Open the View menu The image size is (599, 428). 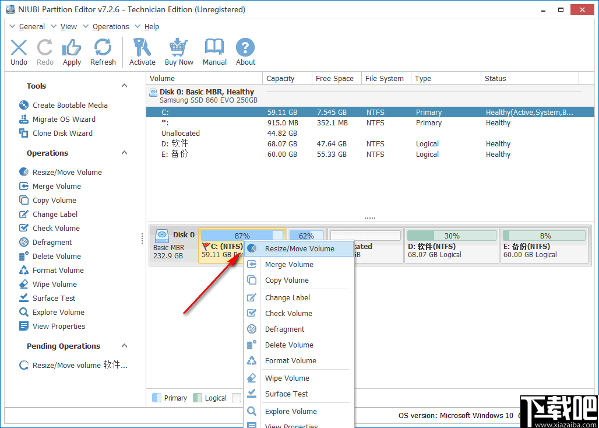68,26
